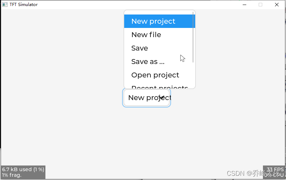Click the TFT Simulator window icon
Viewport: 286px width, 180px height.
pos(5,5)
